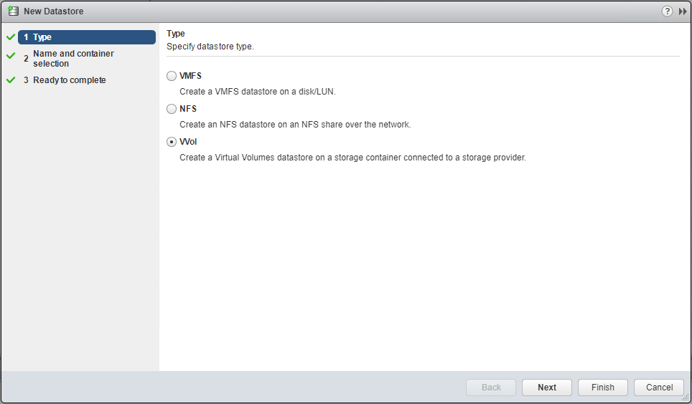Click the greyed-out Back button
Viewport: 692px width, 404px height.
coord(491,388)
